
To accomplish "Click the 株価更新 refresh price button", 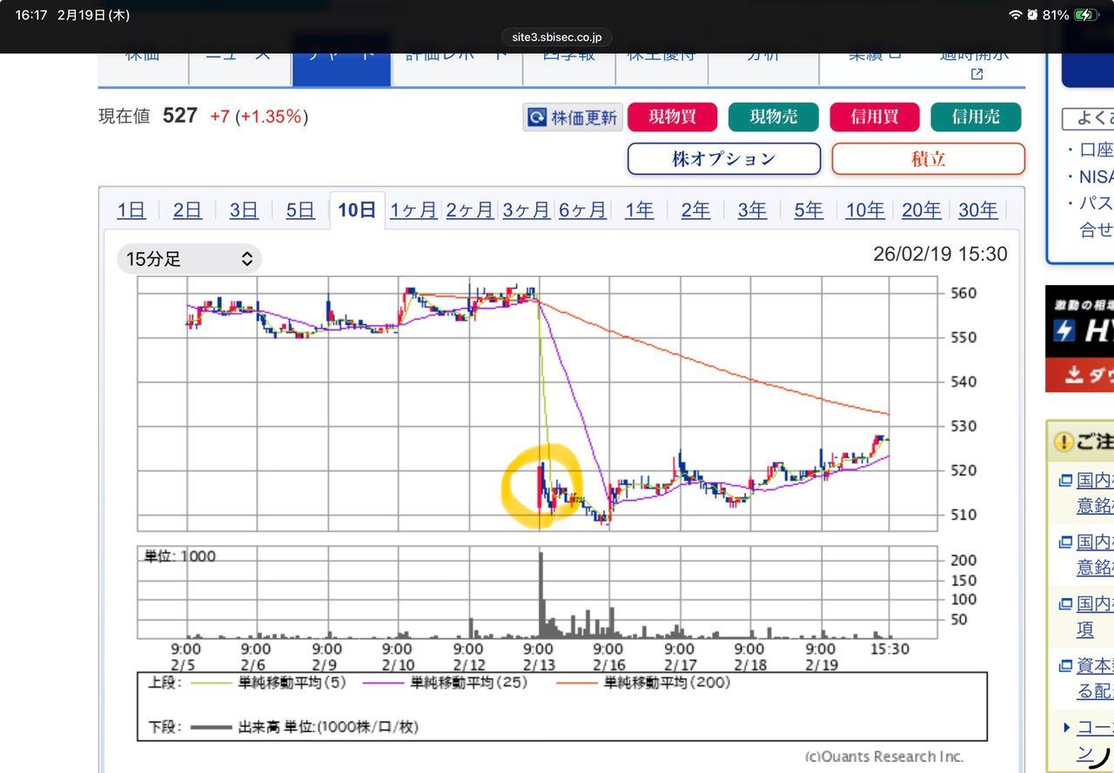I will [x=573, y=117].
